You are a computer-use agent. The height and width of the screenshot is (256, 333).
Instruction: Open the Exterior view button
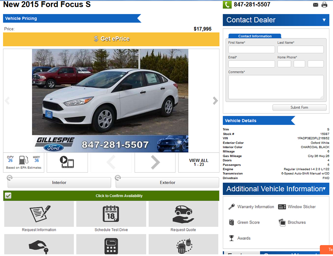[167, 183]
